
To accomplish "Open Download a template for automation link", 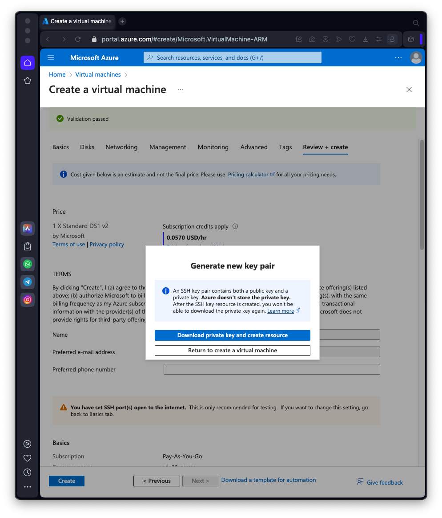I will click(269, 480).
